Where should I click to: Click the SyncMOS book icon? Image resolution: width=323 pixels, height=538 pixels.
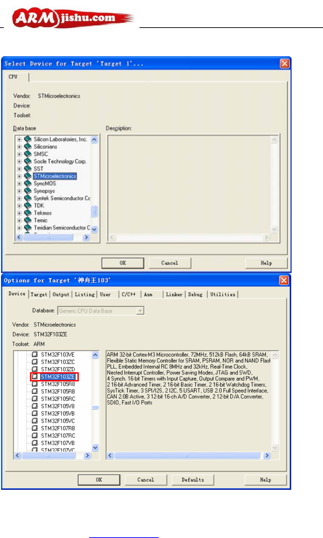(x=28, y=183)
